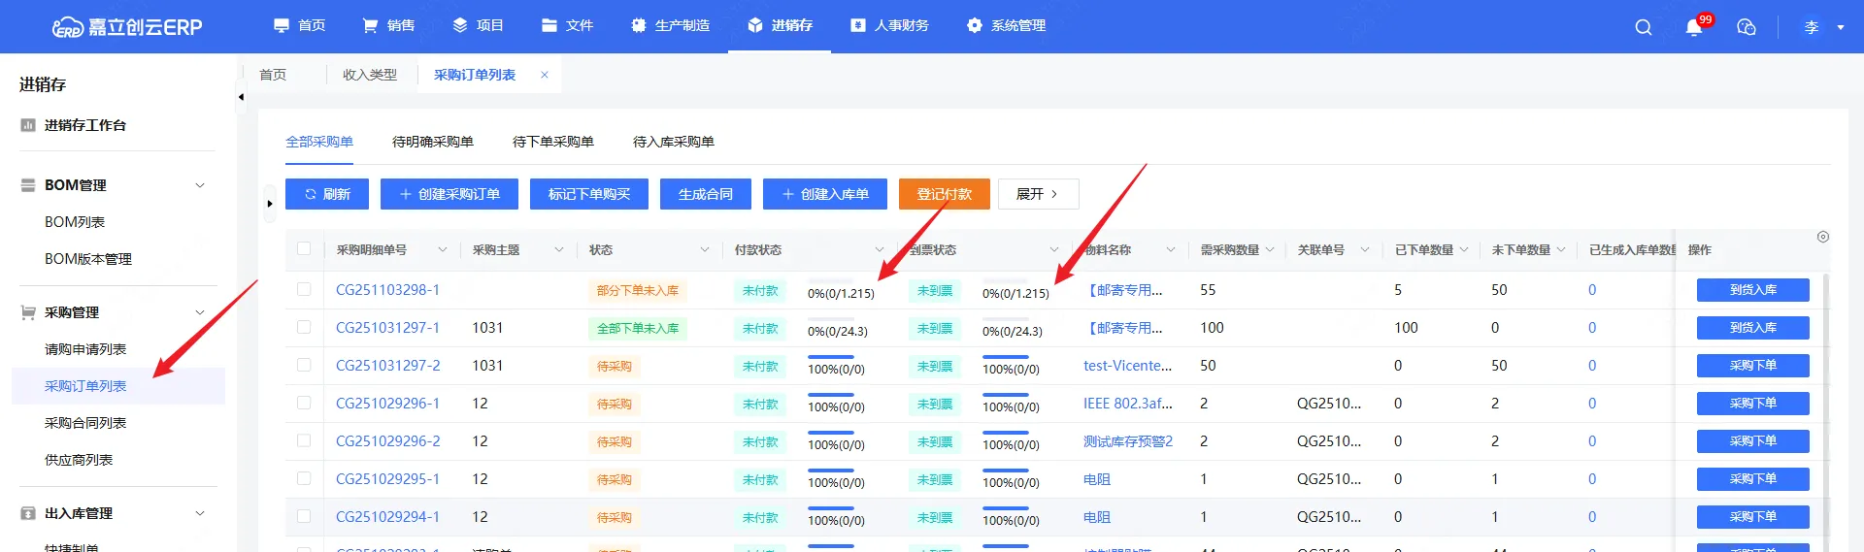The image size is (1864, 552).
Task: Click the search magnifier icon in header
Action: 1643,27
